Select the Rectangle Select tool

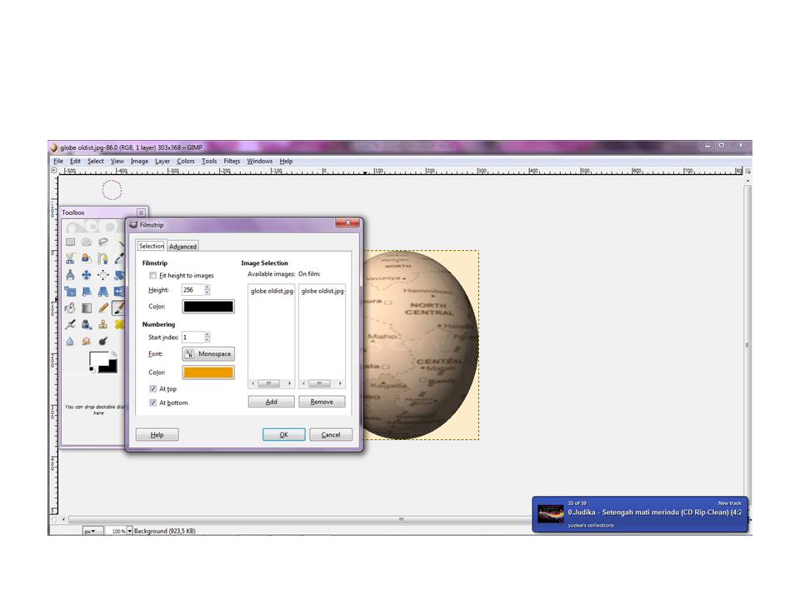70,242
